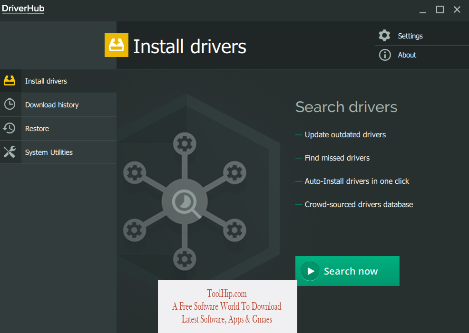The width and height of the screenshot is (469, 333).
Task: Click the yellow Install drivers header icon
Action: point(117,45)
